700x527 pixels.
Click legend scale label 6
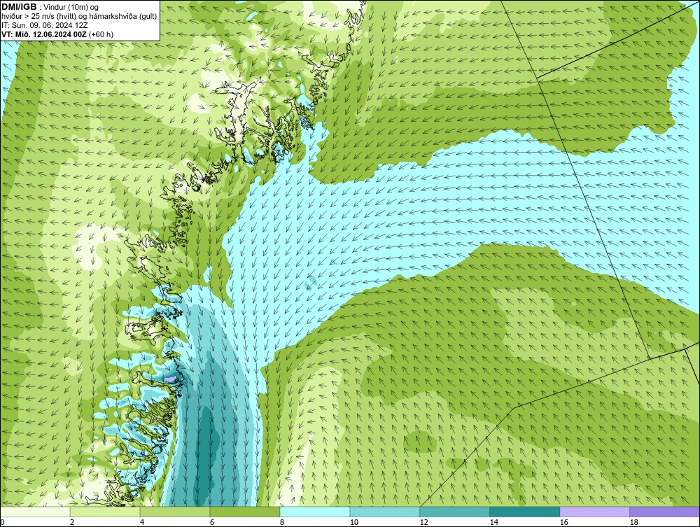coord(212,522)
